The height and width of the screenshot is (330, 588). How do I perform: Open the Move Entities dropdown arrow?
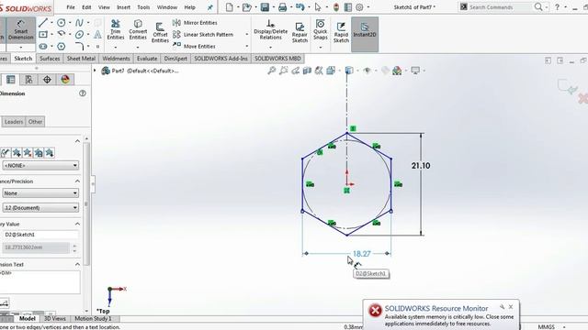pos(247,47)
